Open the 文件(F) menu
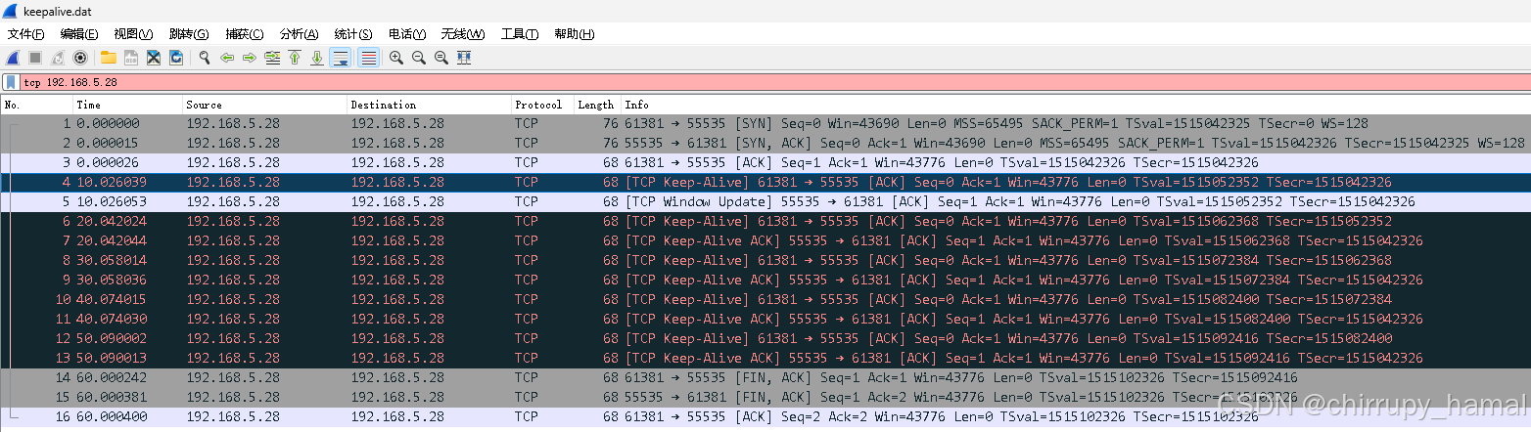Screen dimensions: 1531x432 pos(26,34)
